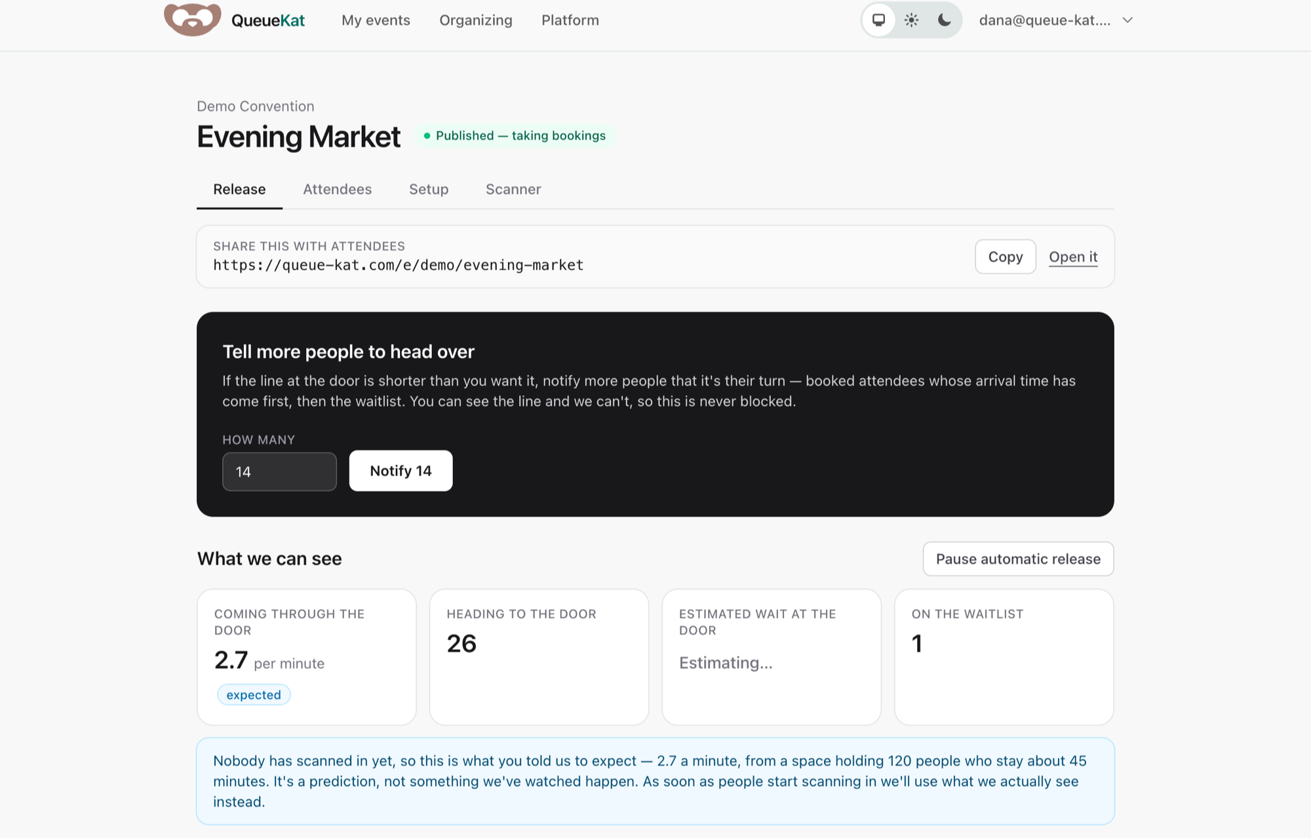Click the 2.7 per minute value

269,660
